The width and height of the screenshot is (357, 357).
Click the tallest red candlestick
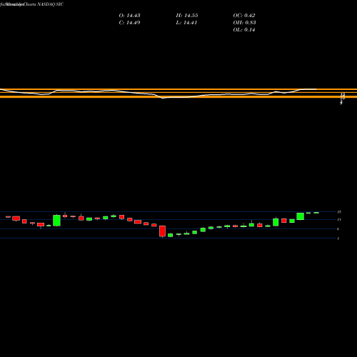pos(163,231)
